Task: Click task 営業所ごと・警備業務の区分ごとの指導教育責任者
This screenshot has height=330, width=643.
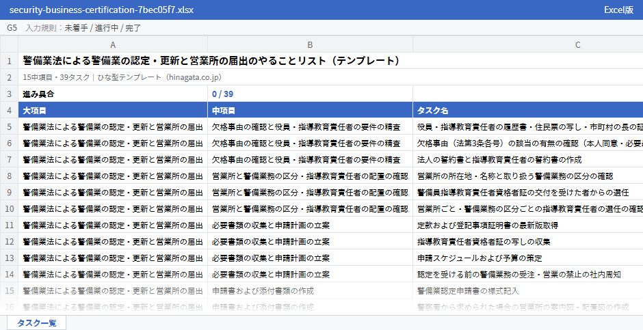Action: (528, 208)
